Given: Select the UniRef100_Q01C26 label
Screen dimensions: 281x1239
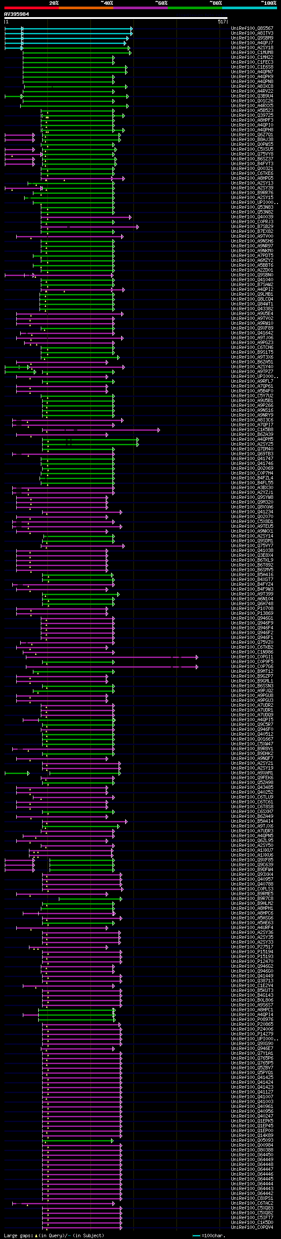Looking at the screenshot, I should [x=252, y=101].
